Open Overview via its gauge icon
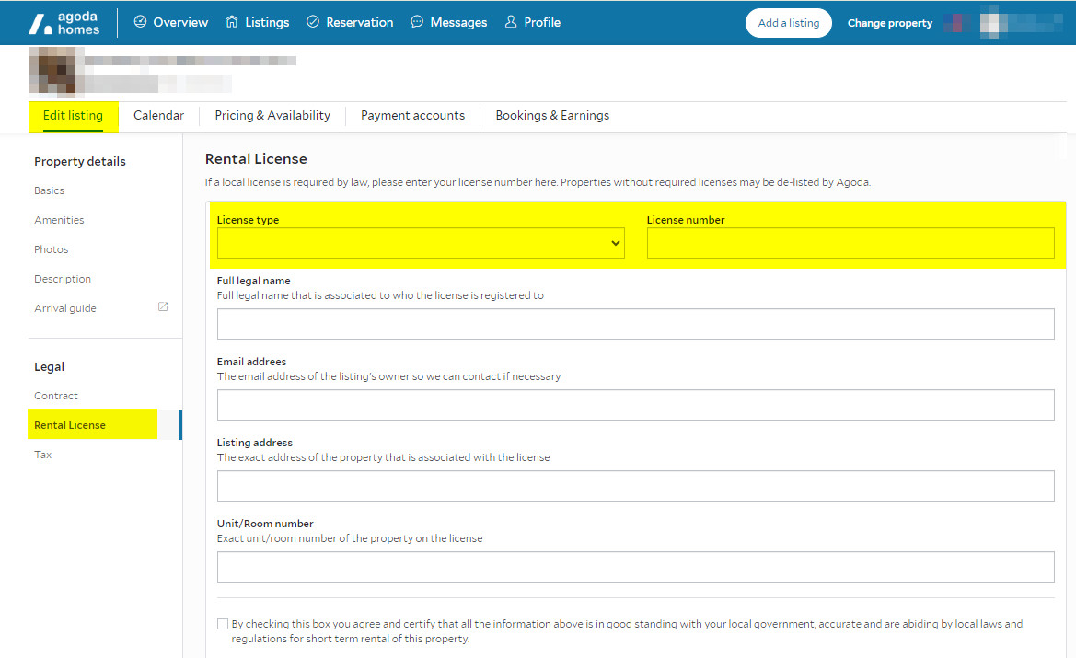Viewport: 1076px width, 658px height. click(x=140, y=22)
